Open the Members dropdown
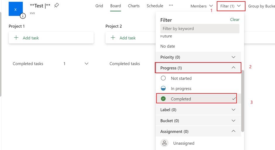275x150 pixels. (x=202, y=6)
